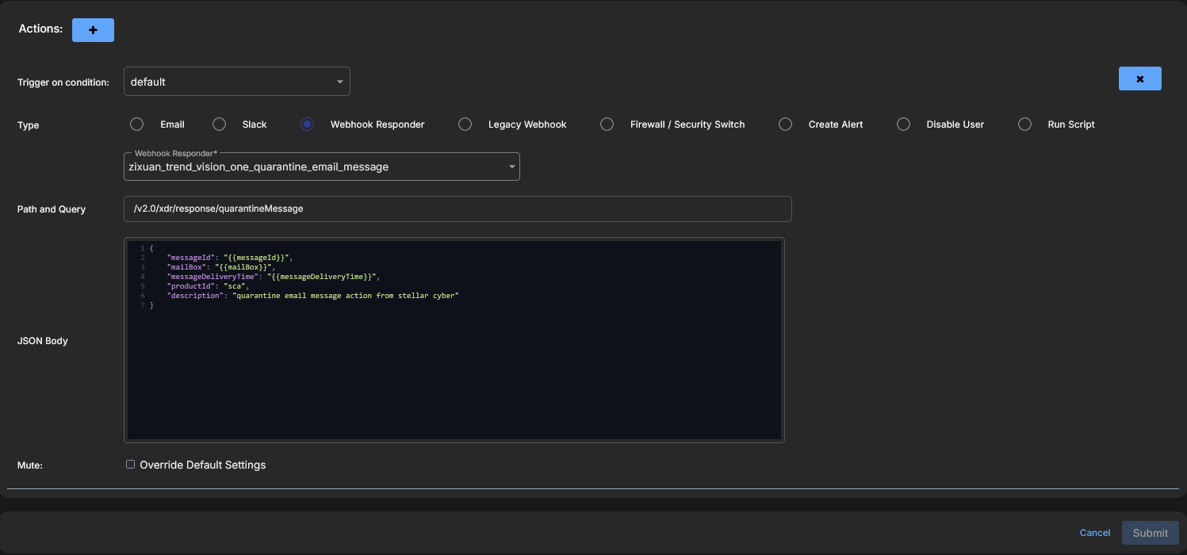Select Firewall / Security Switch option

click(x=607, y=124)
